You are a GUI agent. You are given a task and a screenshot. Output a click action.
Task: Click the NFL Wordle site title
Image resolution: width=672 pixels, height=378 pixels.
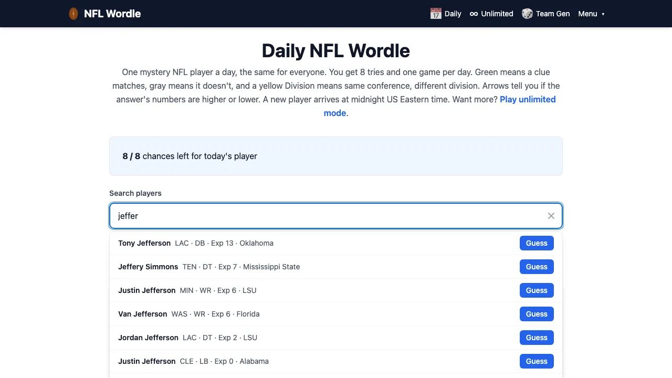(112, 14)
